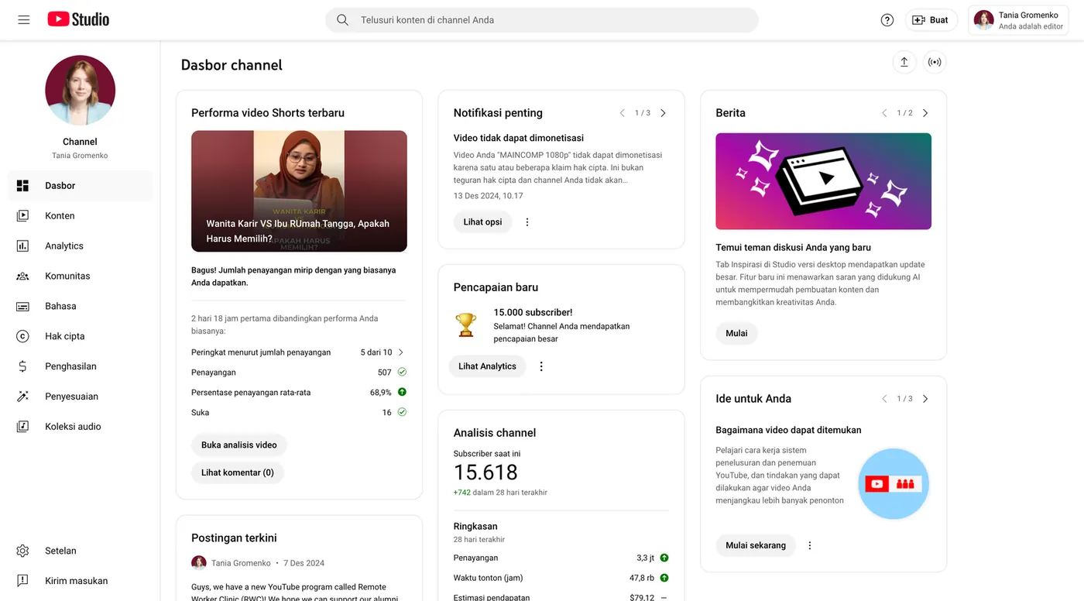This screenshot has height=601, width=1084.
Task: Click the YouTube Studio logo
Action: pyautogui.click(x=78, y=19)
